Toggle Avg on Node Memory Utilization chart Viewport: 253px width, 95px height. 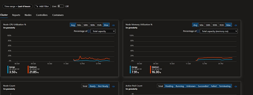[x=195, y=25]
